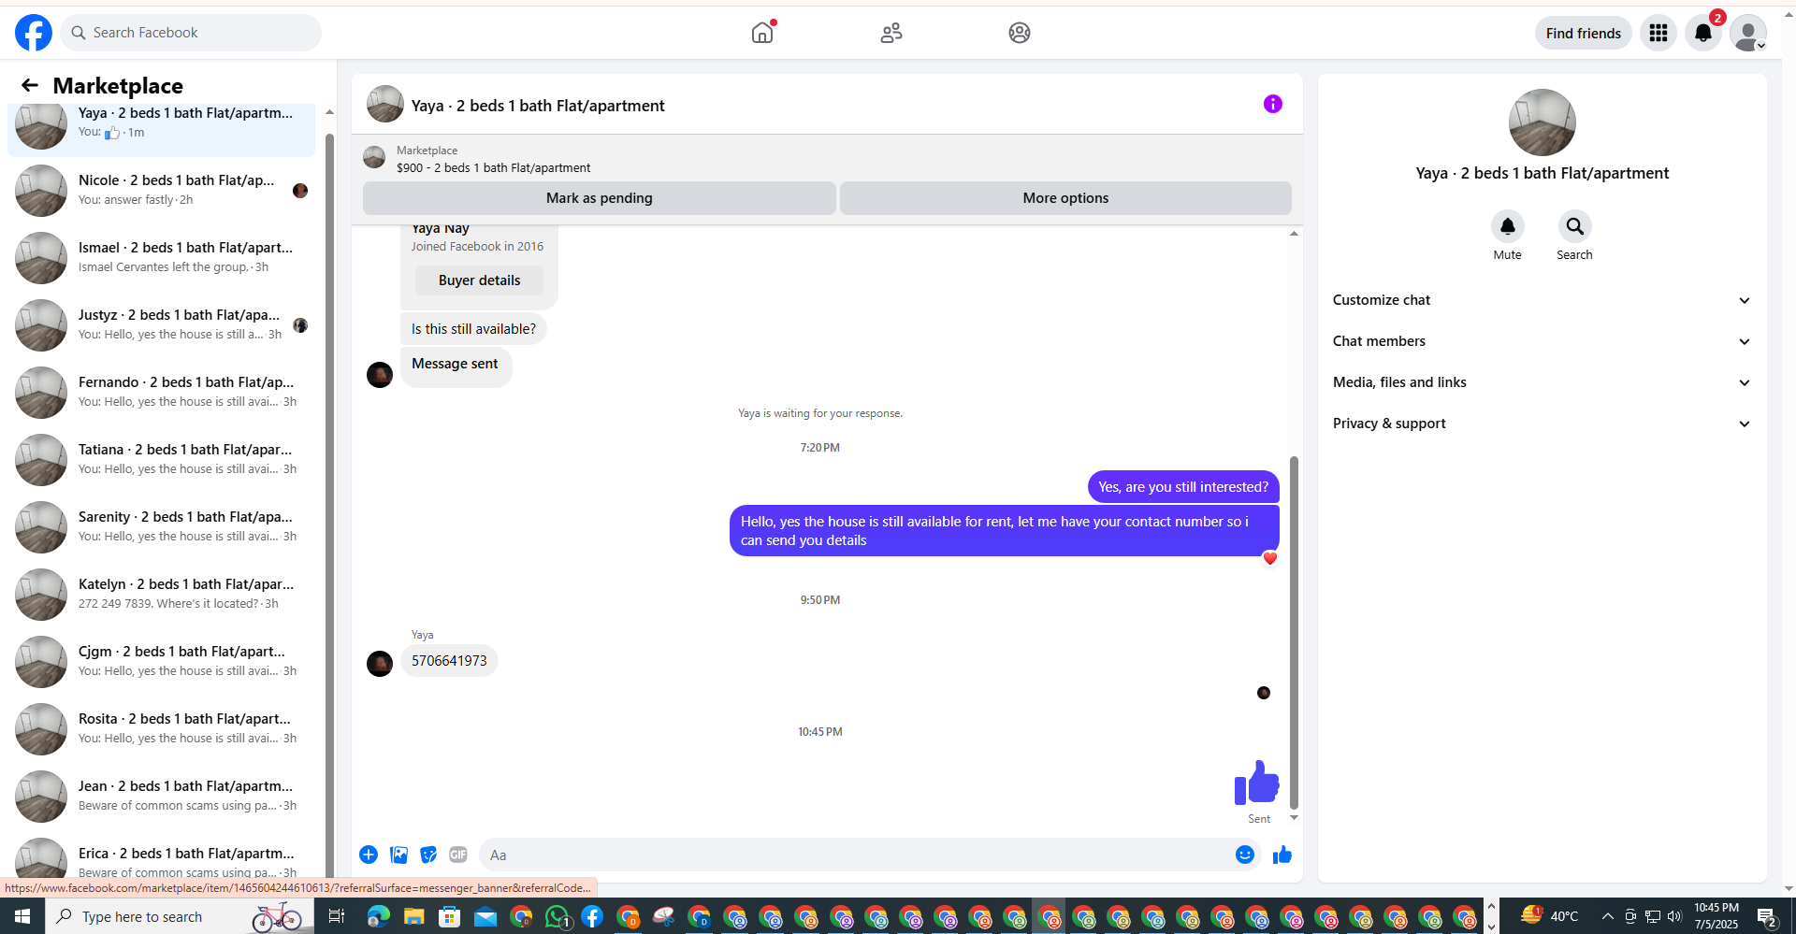
Task: Mute this chat with the bell icon
Action: (1508, 226)
